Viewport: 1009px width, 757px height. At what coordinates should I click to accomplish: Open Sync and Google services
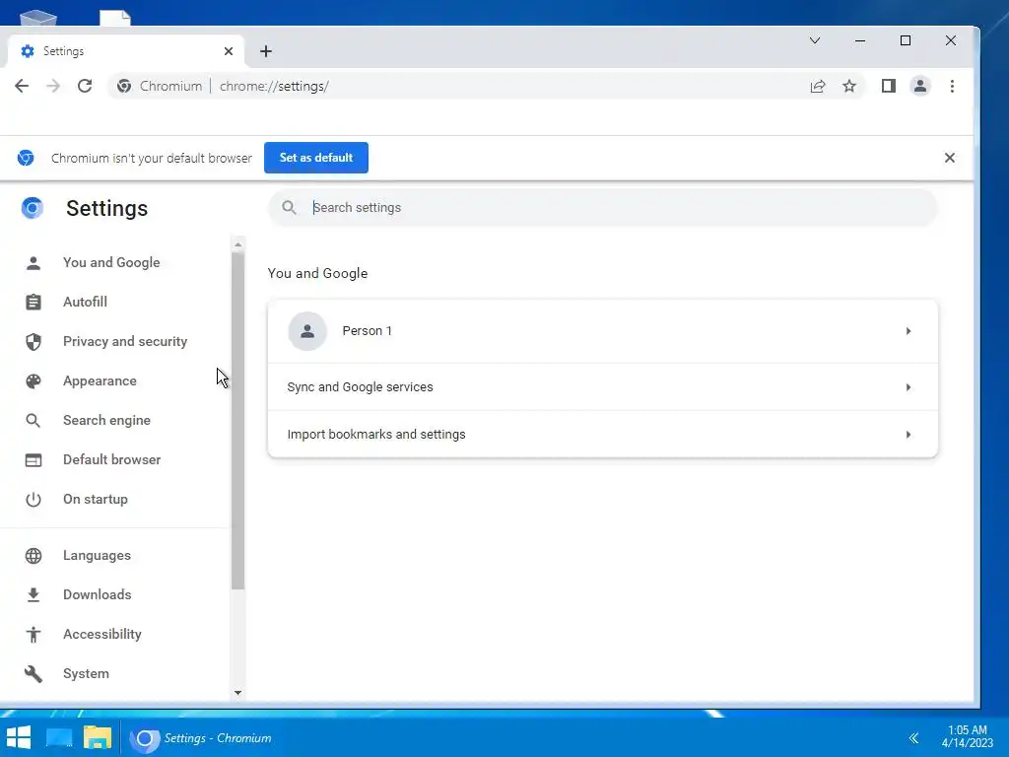click(x=602, y=386)
